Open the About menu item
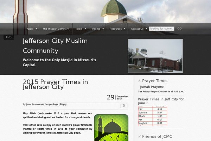 [30, 29]
